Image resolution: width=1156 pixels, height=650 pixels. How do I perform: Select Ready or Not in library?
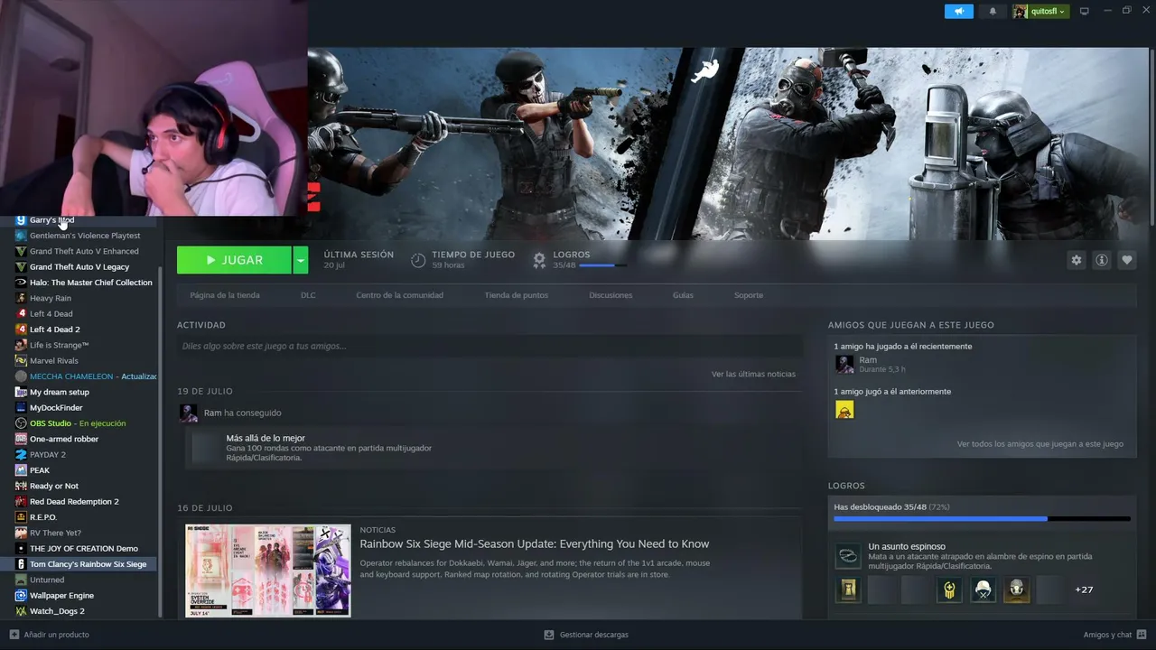tap(54, 487)
